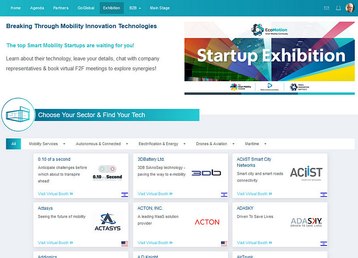Screen dimensions: 358x258
Task: Click the Israel flag on ACiiST card
Action: [324, 195]
